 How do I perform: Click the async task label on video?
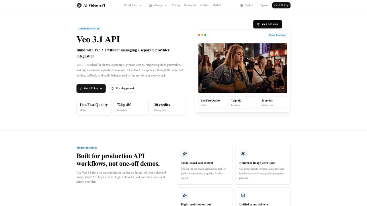[280, 88]
